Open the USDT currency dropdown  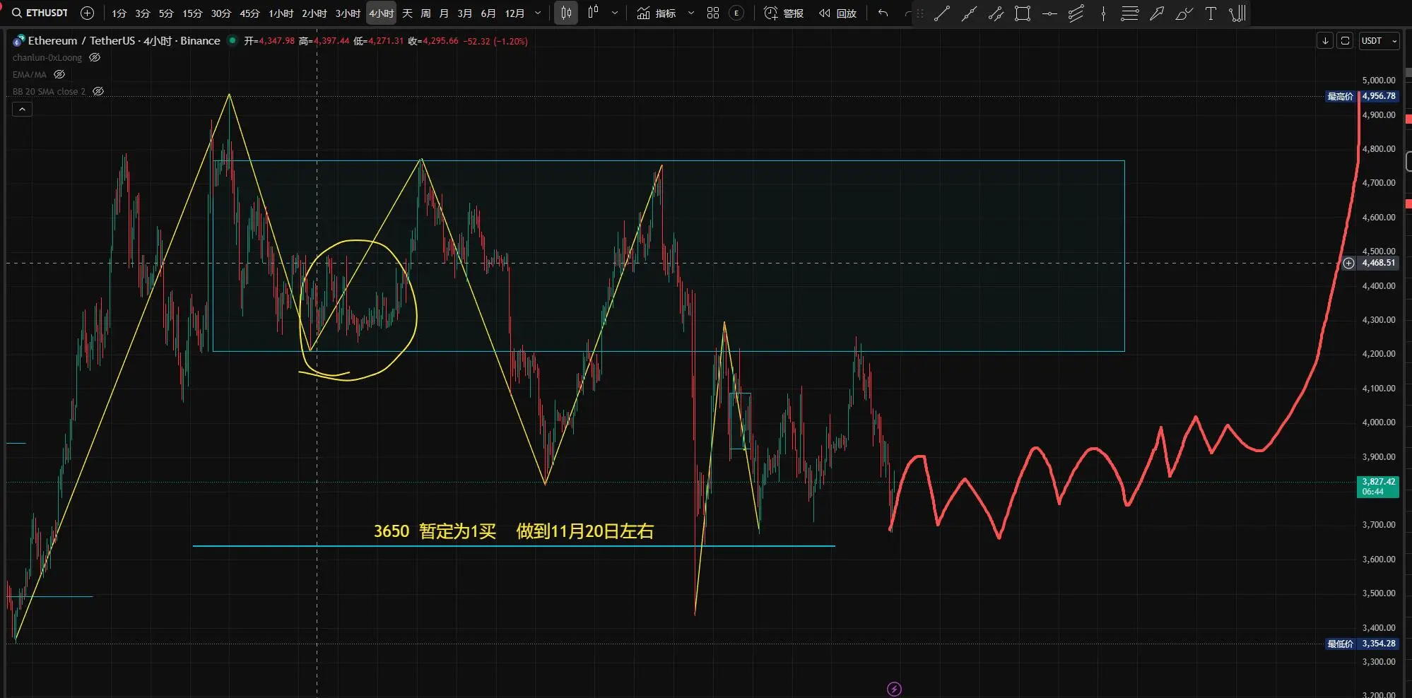(1379, 41)
